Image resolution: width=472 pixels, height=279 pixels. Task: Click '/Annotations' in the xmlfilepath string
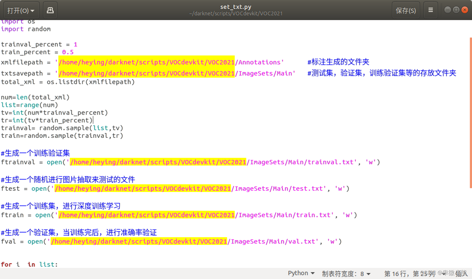coord(258,62)
